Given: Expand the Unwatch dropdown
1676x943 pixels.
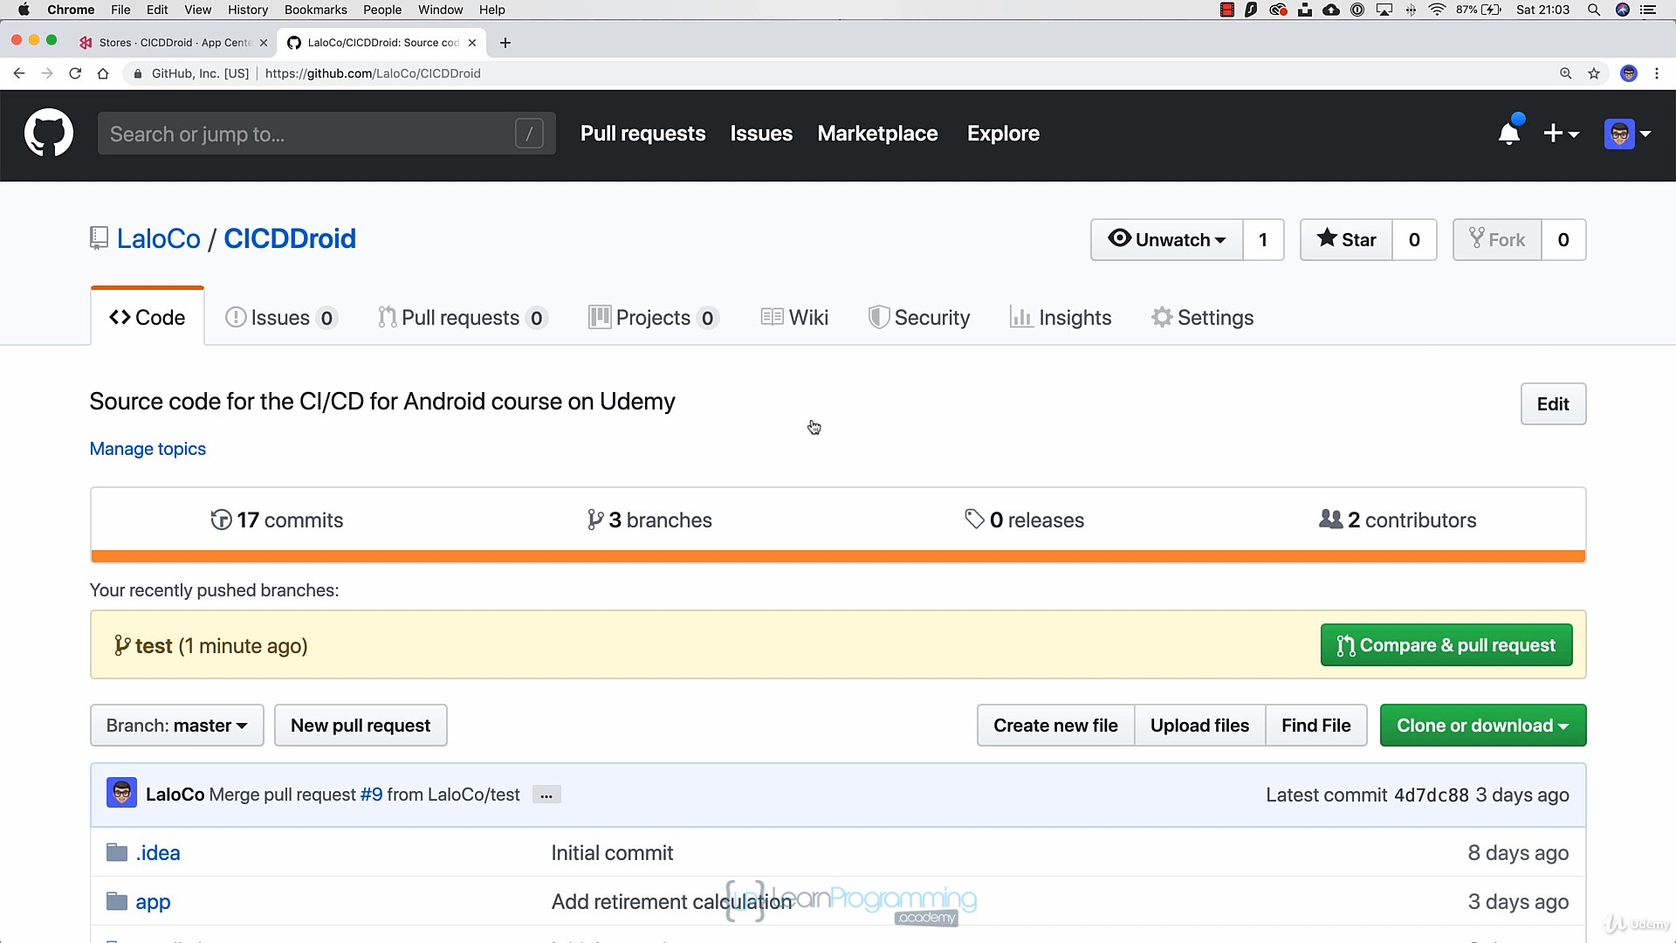Looking at the screenshot, I should pyautogui.click(x=1166, y=239).
